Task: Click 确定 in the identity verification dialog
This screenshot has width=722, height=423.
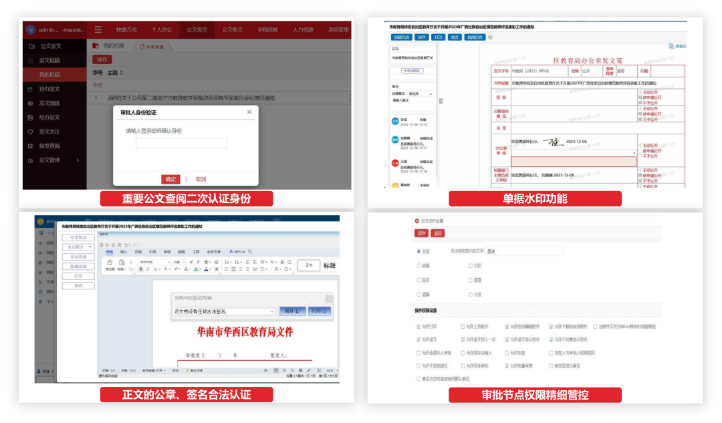Action: tap(172, 179)
